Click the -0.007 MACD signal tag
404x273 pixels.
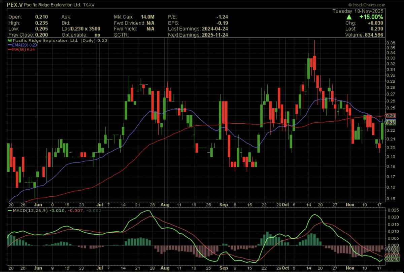pyautogui.click(x=391, y=256)
